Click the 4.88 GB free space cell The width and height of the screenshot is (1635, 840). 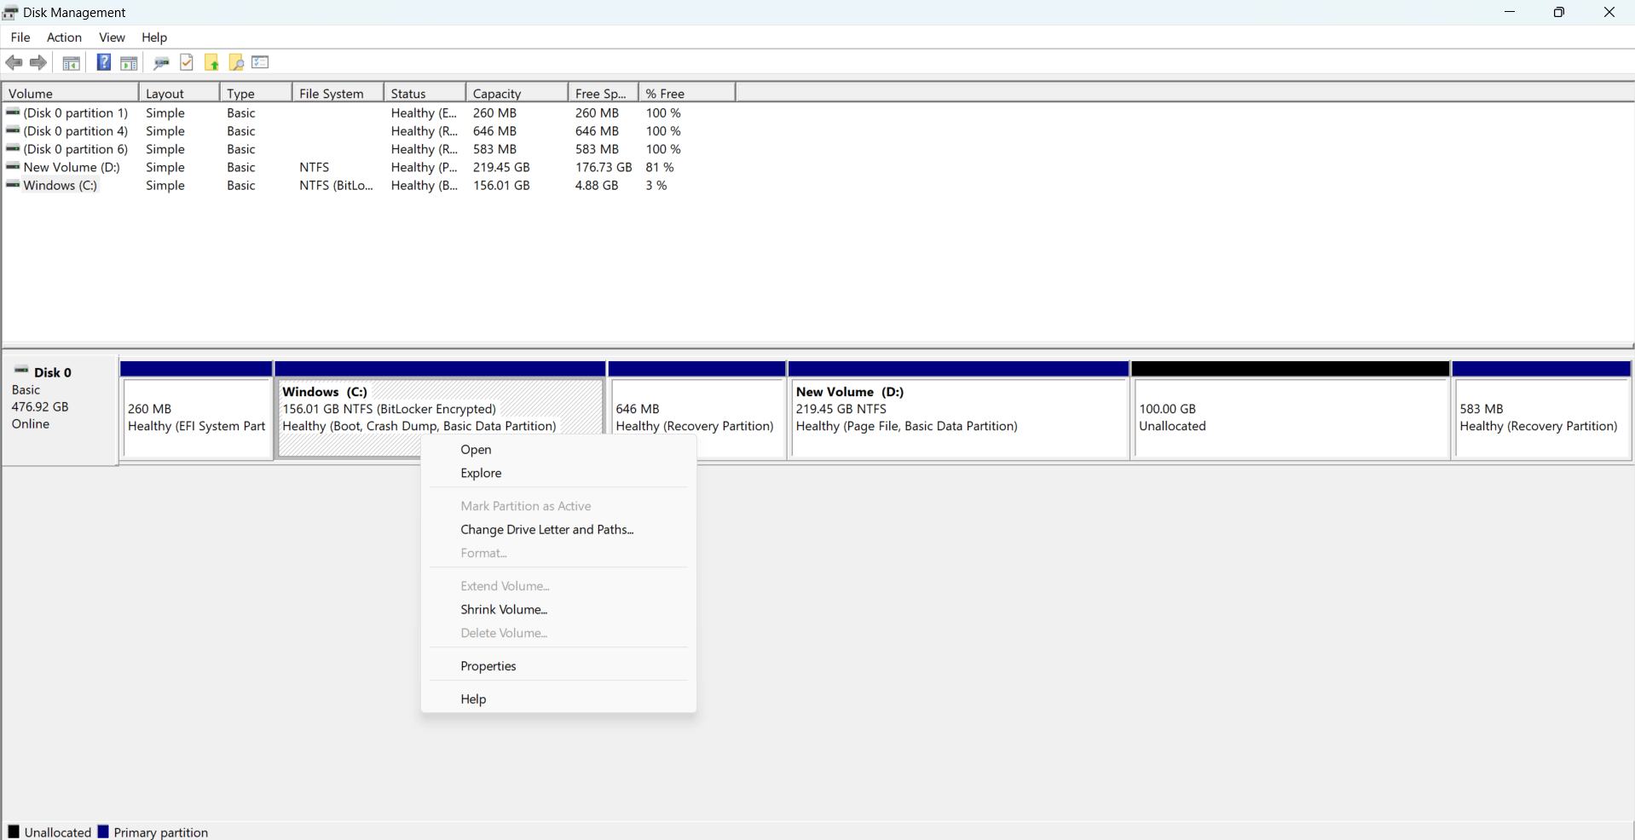(x=597, y=185)
